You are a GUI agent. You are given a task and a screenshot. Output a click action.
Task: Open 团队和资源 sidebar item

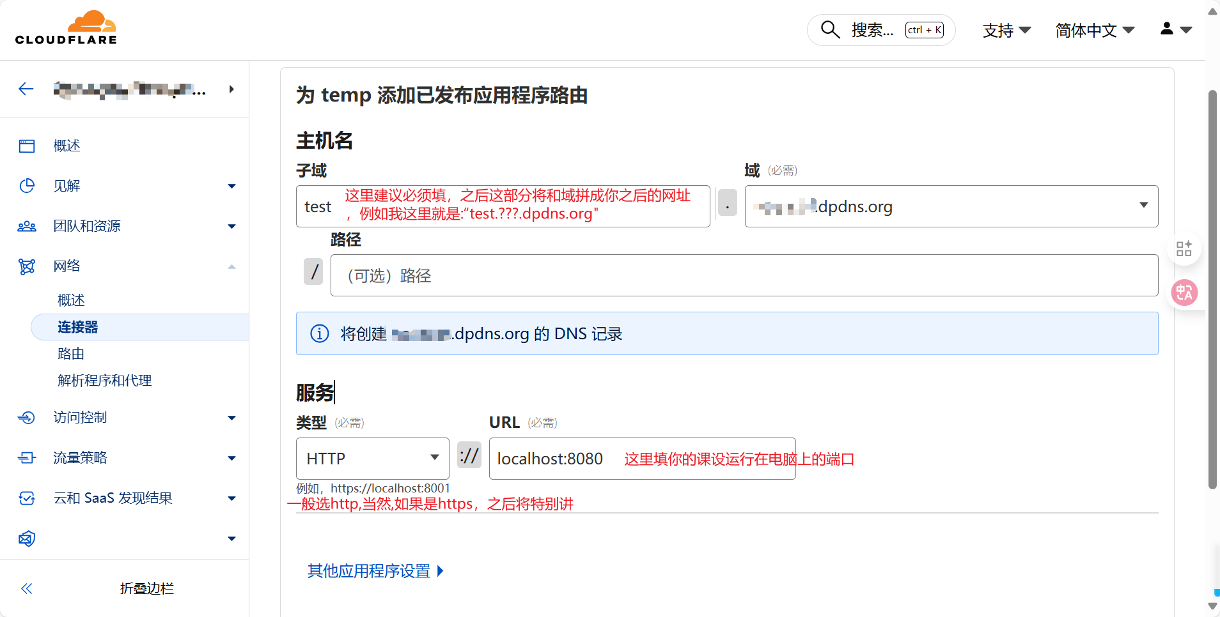click(x=87, y=226)
